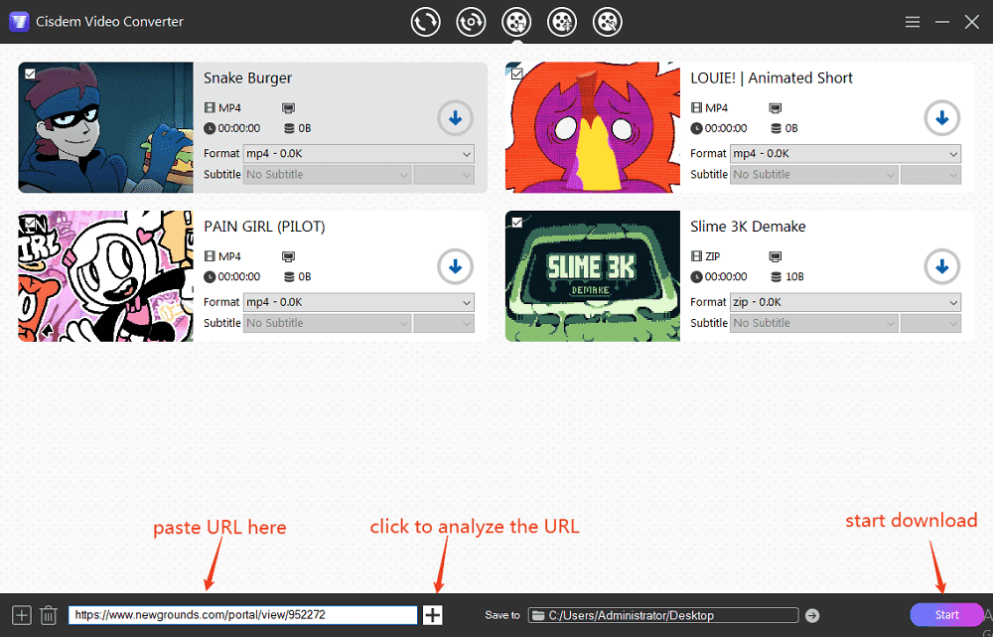Click the "10B" size value on Slime 3K
Image resolution: width=993 pixels, height=637 pixels.
[794, 276]
